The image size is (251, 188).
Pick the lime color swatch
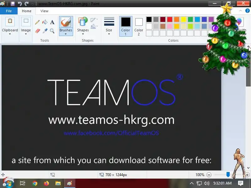tap(190, 26)
